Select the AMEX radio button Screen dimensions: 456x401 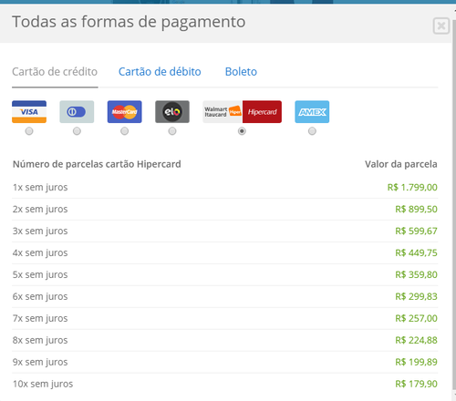312,131
